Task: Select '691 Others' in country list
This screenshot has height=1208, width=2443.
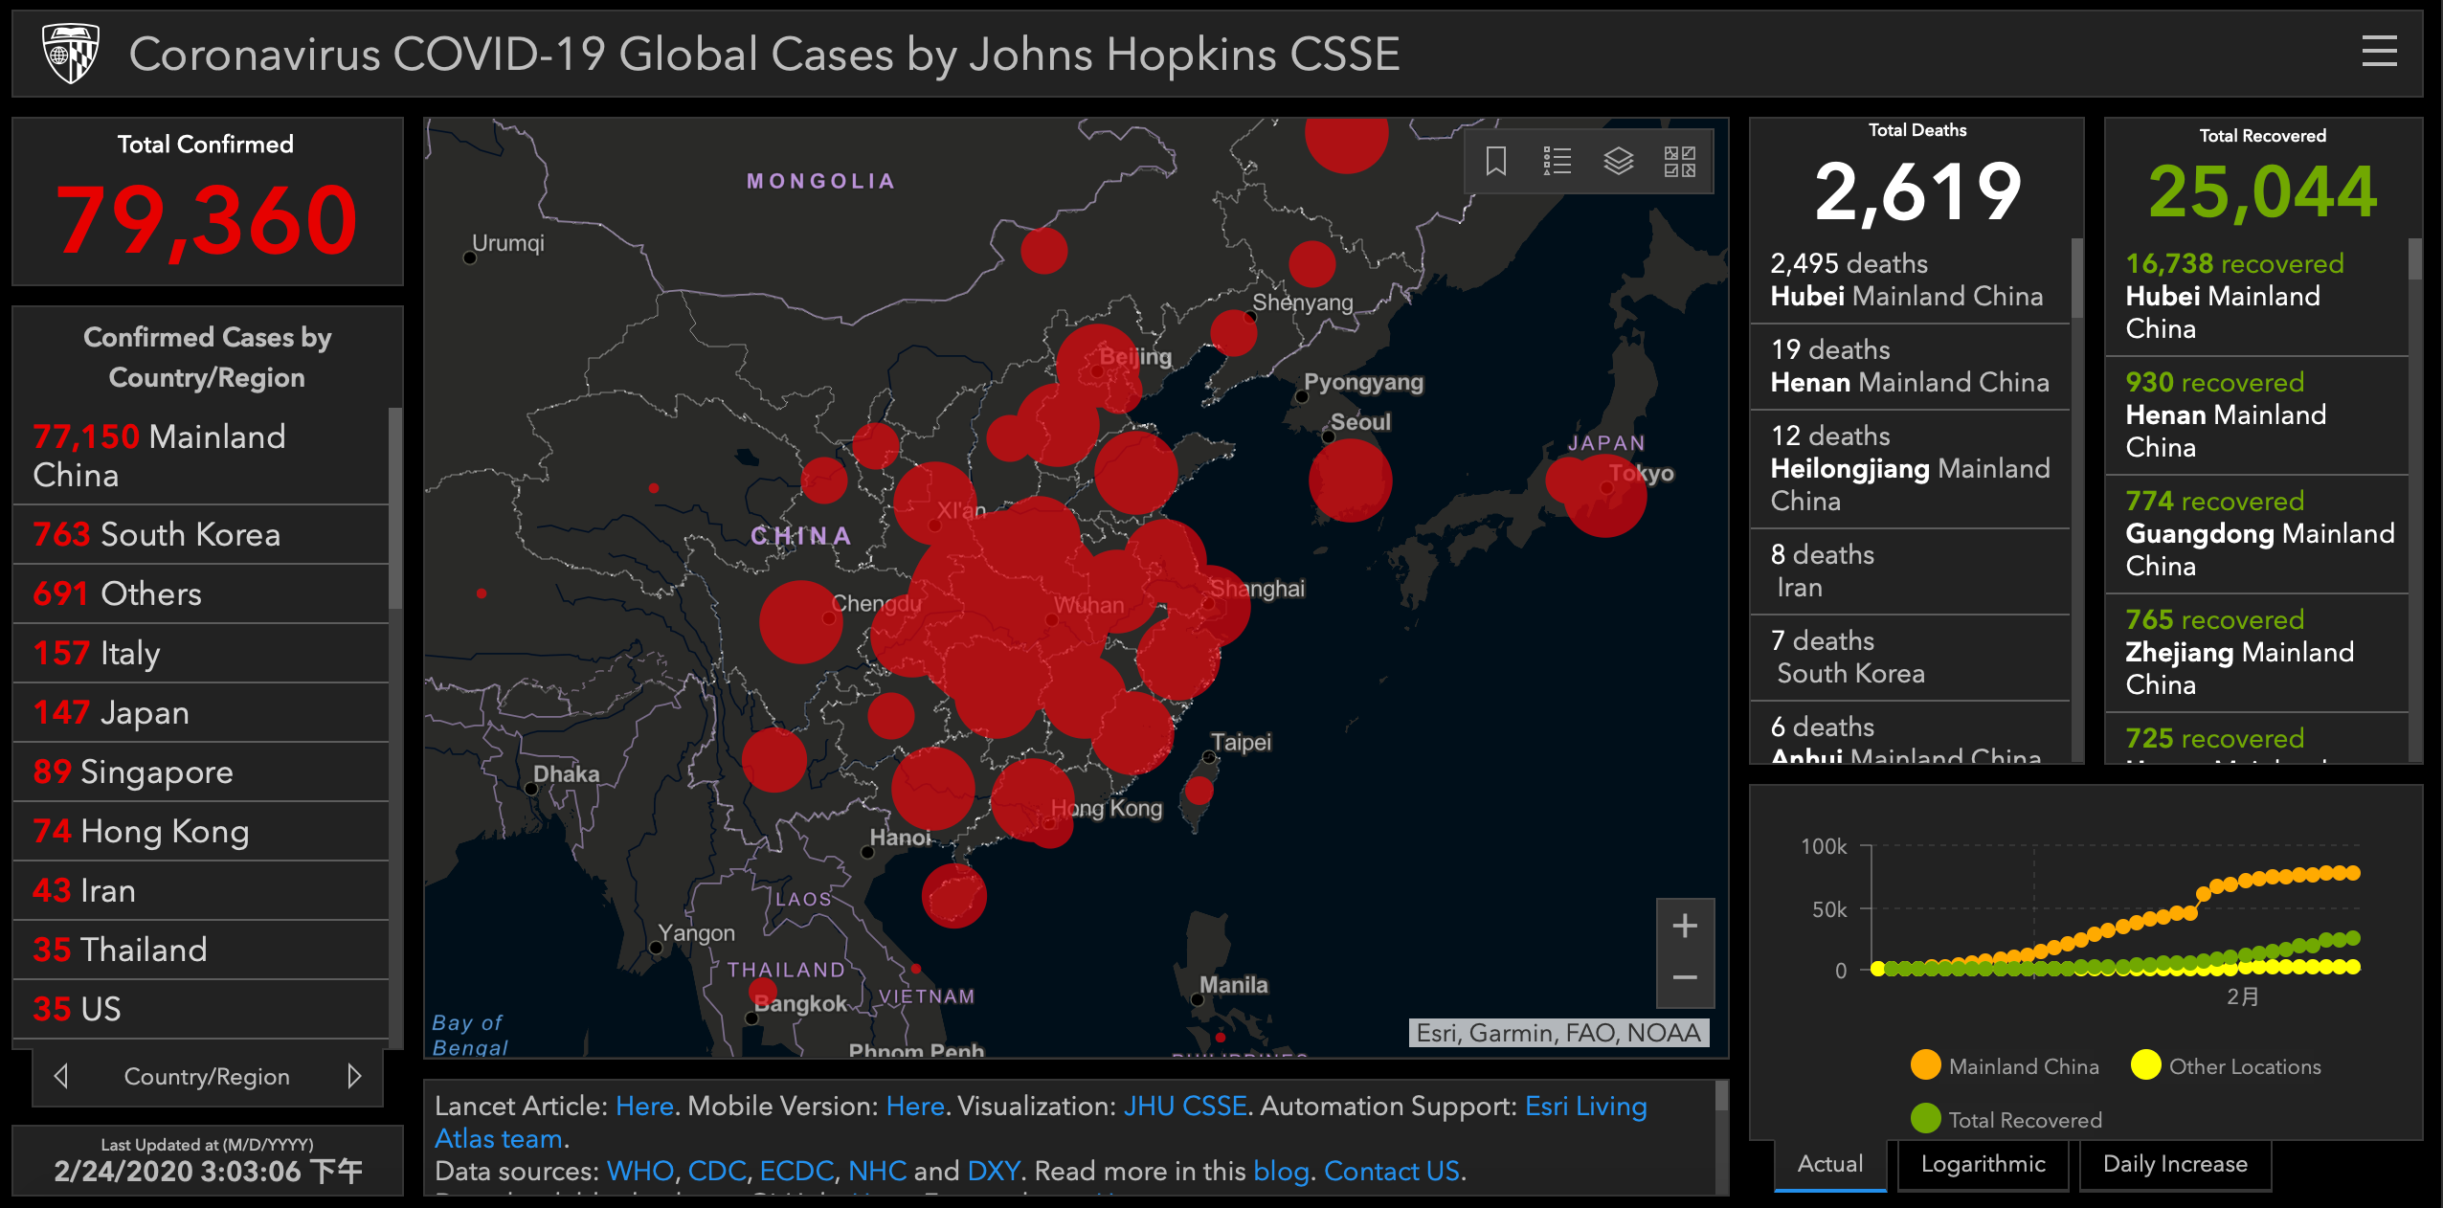Action: click(200, 593)
